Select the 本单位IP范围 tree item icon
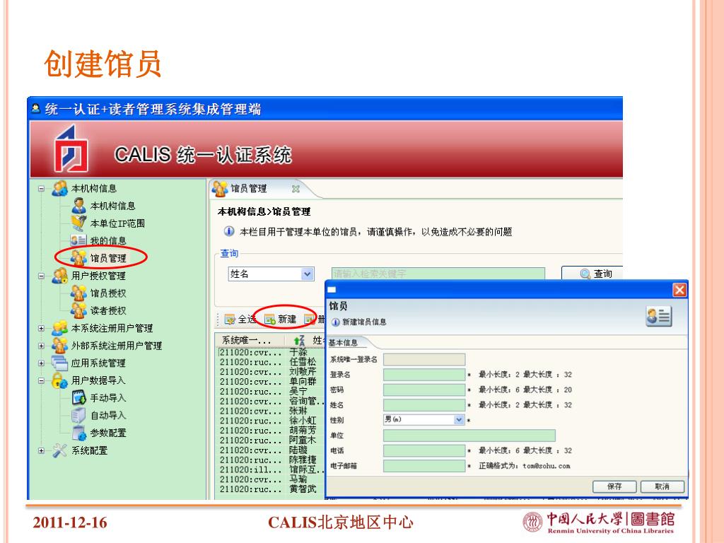The height and width of the screenshot is (543, 724). point(79,223)
